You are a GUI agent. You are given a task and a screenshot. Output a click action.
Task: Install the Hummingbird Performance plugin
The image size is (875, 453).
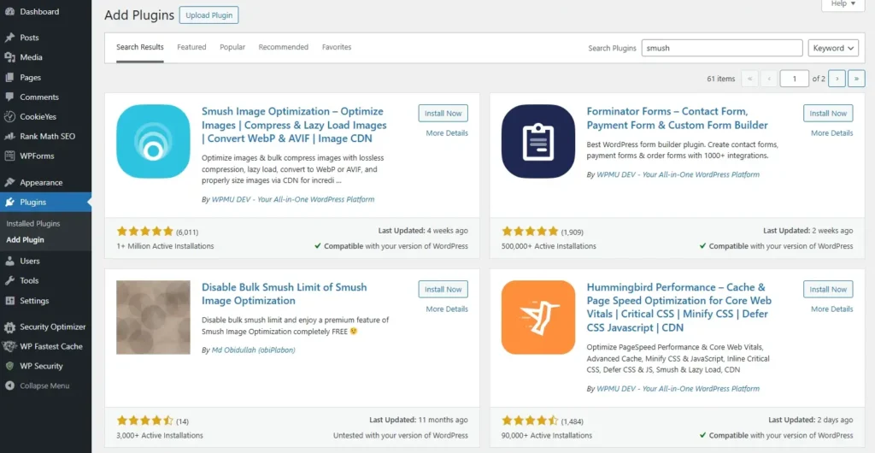coord(828,290)
